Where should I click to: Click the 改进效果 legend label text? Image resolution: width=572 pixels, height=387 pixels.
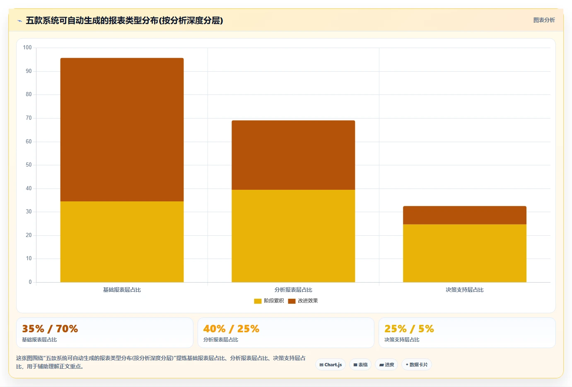(308, 301)
